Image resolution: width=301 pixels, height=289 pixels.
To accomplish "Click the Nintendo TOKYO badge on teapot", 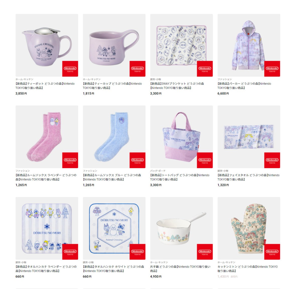I will coord(70,69).
